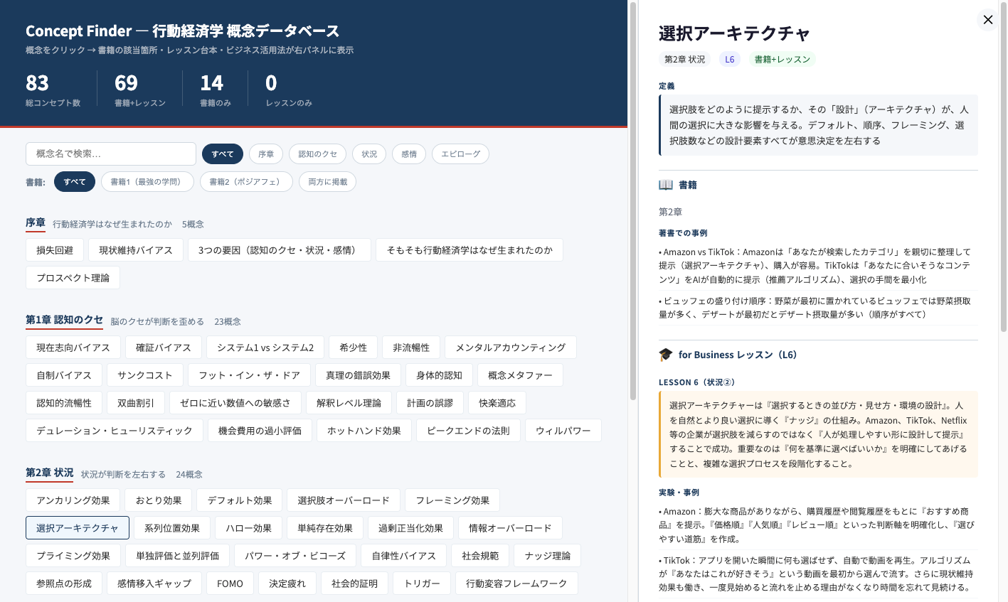This screenshot has height=602, width=1008.
Task: Click the graduation cap icon beside for Business レッスン
Action: 667,354
